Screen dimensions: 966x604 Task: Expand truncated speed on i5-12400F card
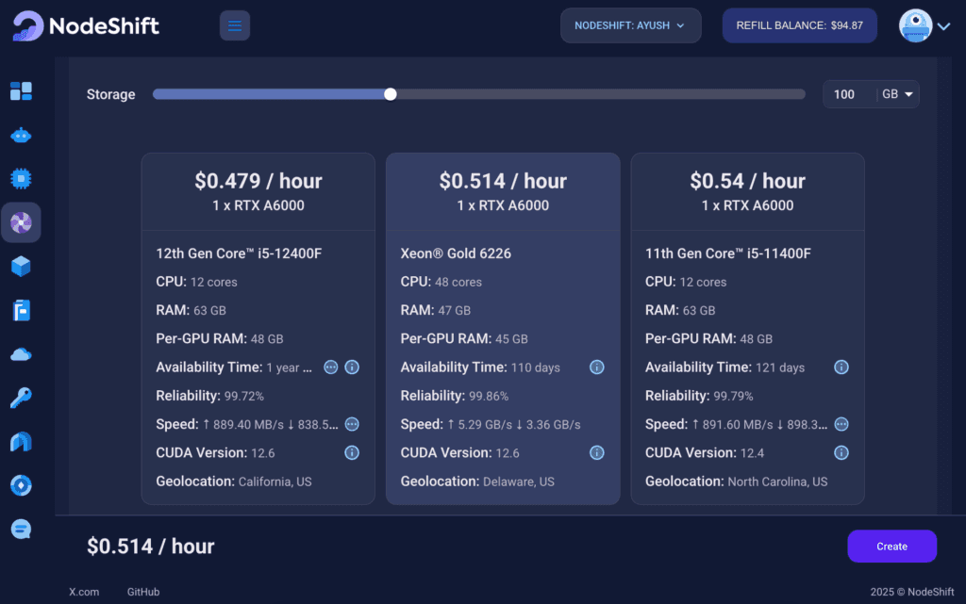tap(352, 424)
